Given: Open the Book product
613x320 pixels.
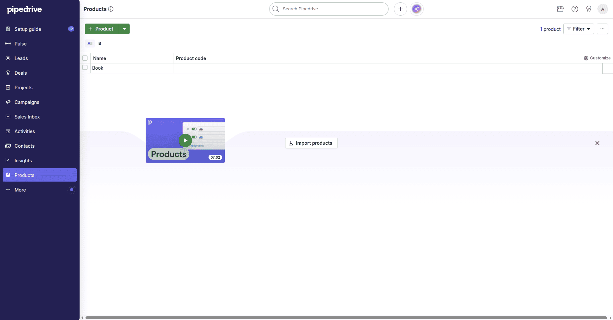Looking at the screenshot, I should 98,68.
